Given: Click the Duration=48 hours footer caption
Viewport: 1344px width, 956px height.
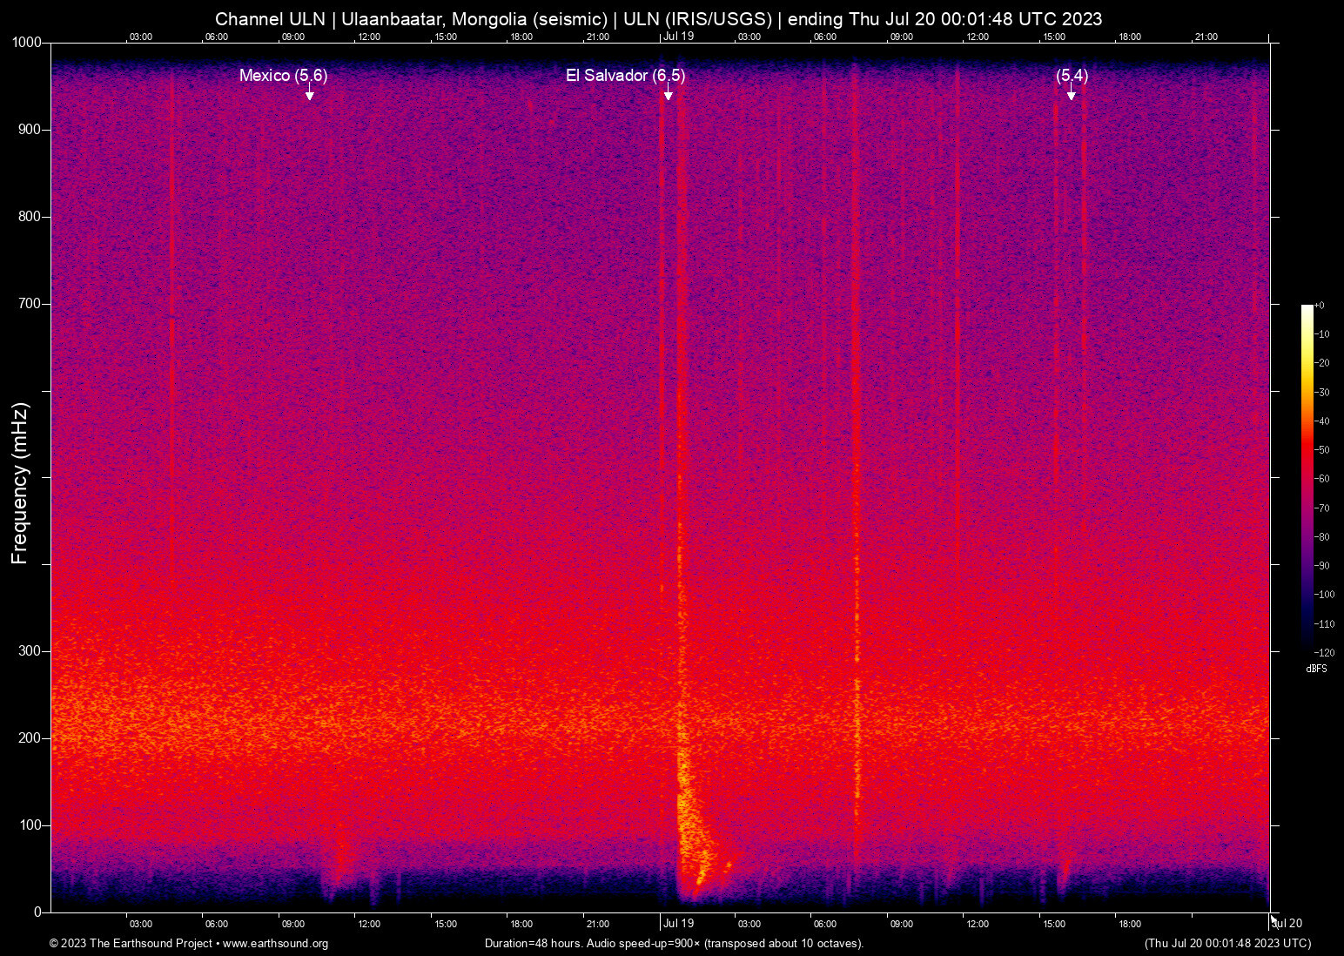Looking at the screenshot, I should click(674, 944).
